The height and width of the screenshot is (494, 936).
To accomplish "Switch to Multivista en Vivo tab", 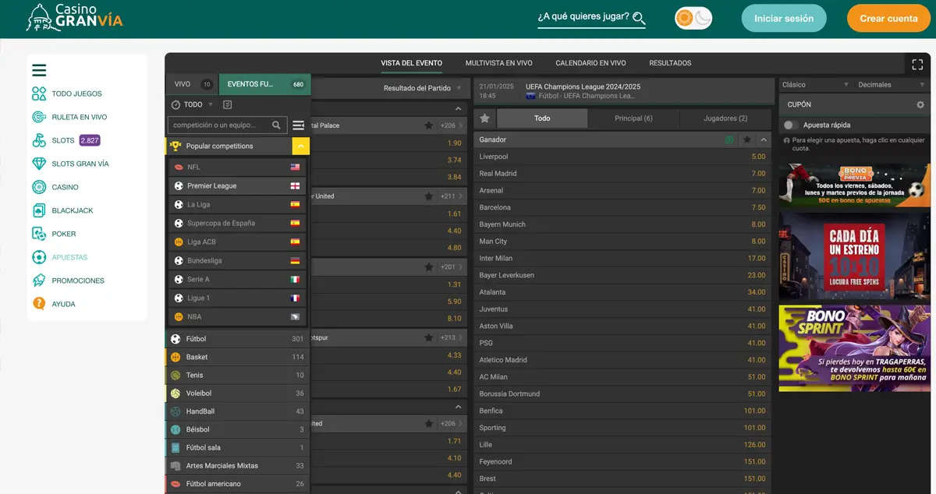I will pyautogui.click(x=499, y=63).
